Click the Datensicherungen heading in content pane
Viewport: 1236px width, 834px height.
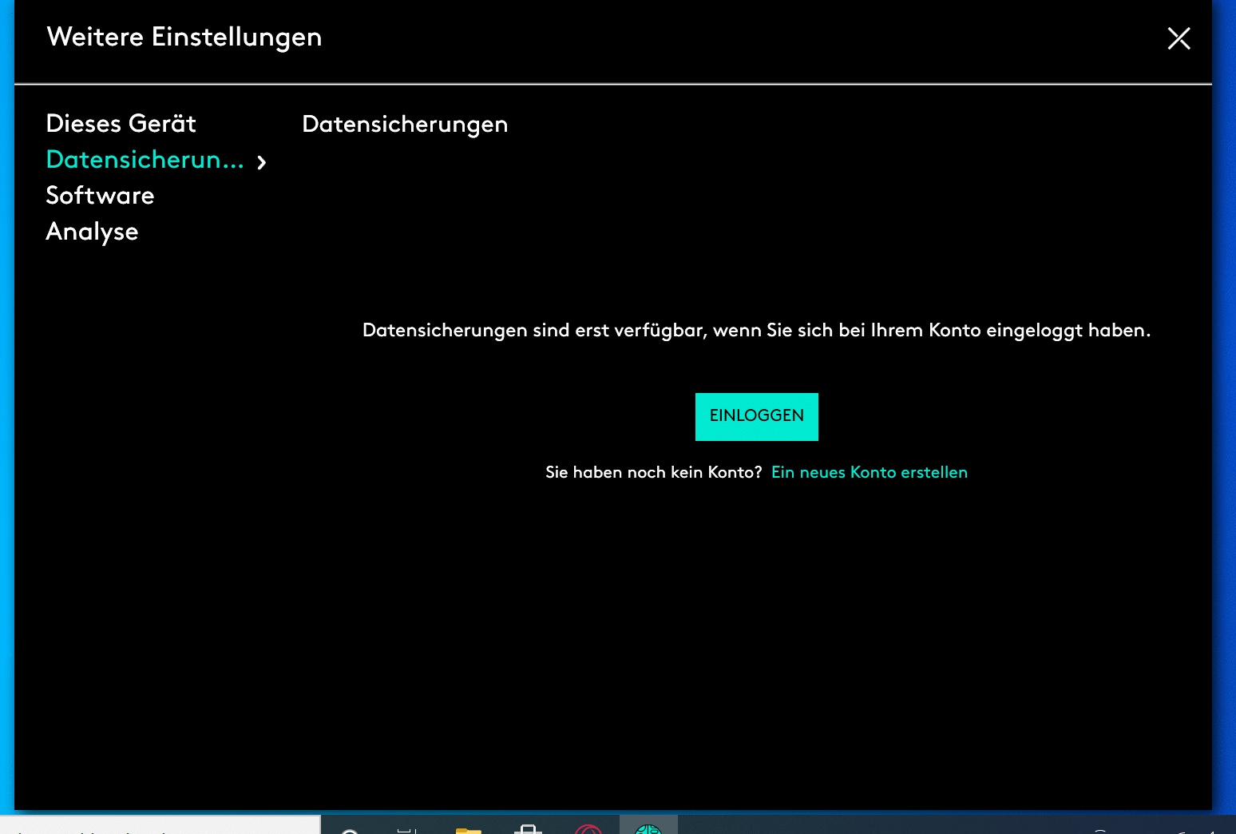click(405, 125)
